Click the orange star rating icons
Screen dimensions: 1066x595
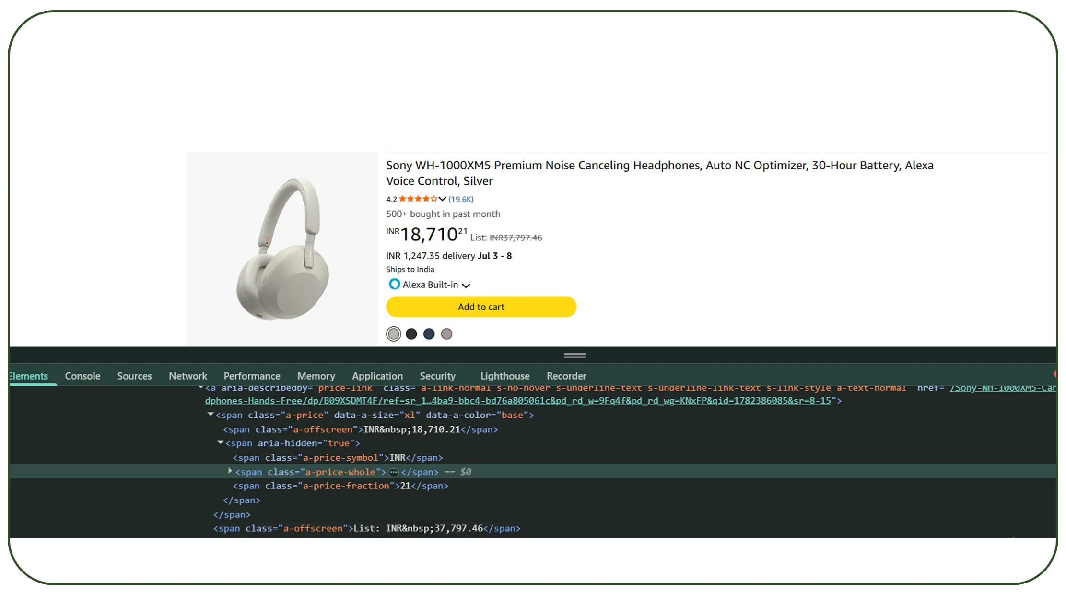point(418,199)
